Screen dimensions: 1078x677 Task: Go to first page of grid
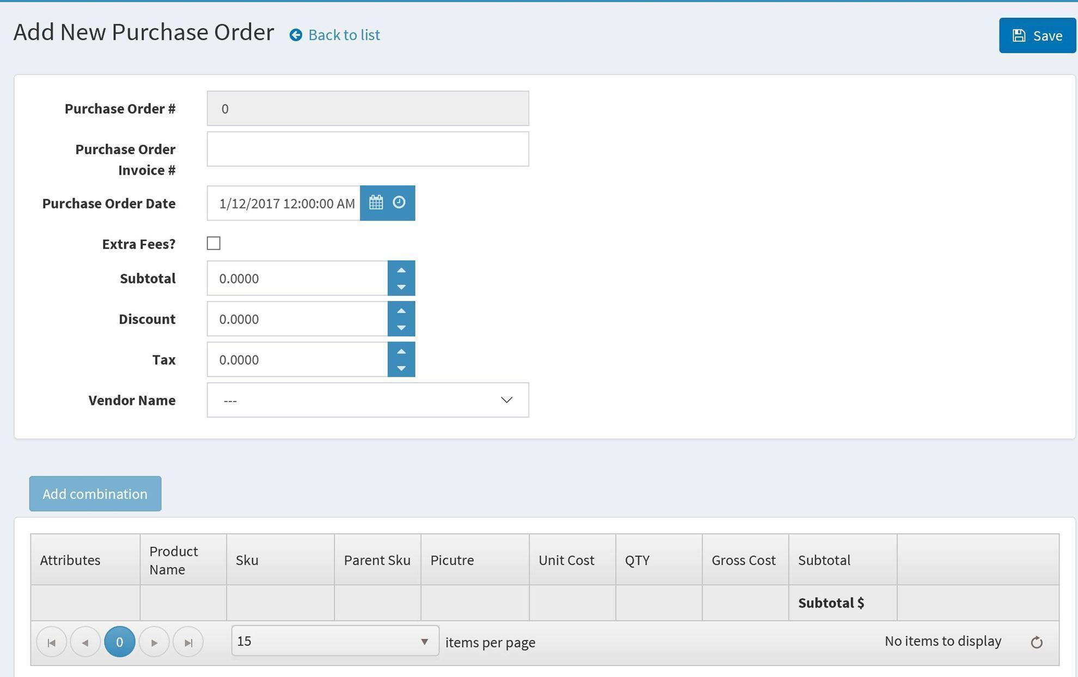[52, 643]
